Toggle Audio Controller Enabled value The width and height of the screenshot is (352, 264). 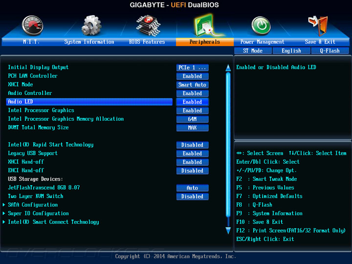click(193, 93)
